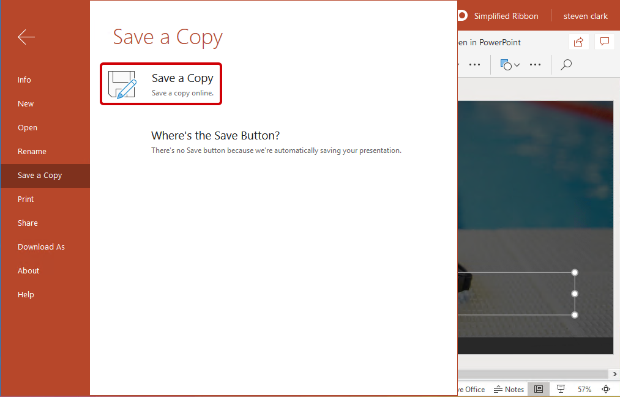Click the Save a Copy online option
This screenshot has height=397, width=620.
pos(161,84)
